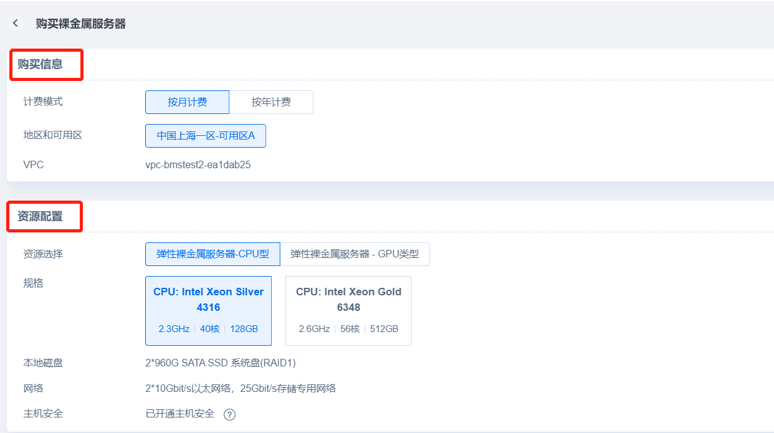Click the 计费模式 field label
This screenshot has width=774, height=433.
(43, 102)
